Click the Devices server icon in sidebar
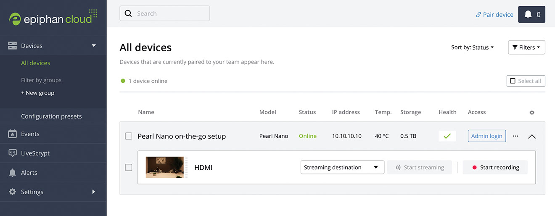 click(x=13, y=46)
